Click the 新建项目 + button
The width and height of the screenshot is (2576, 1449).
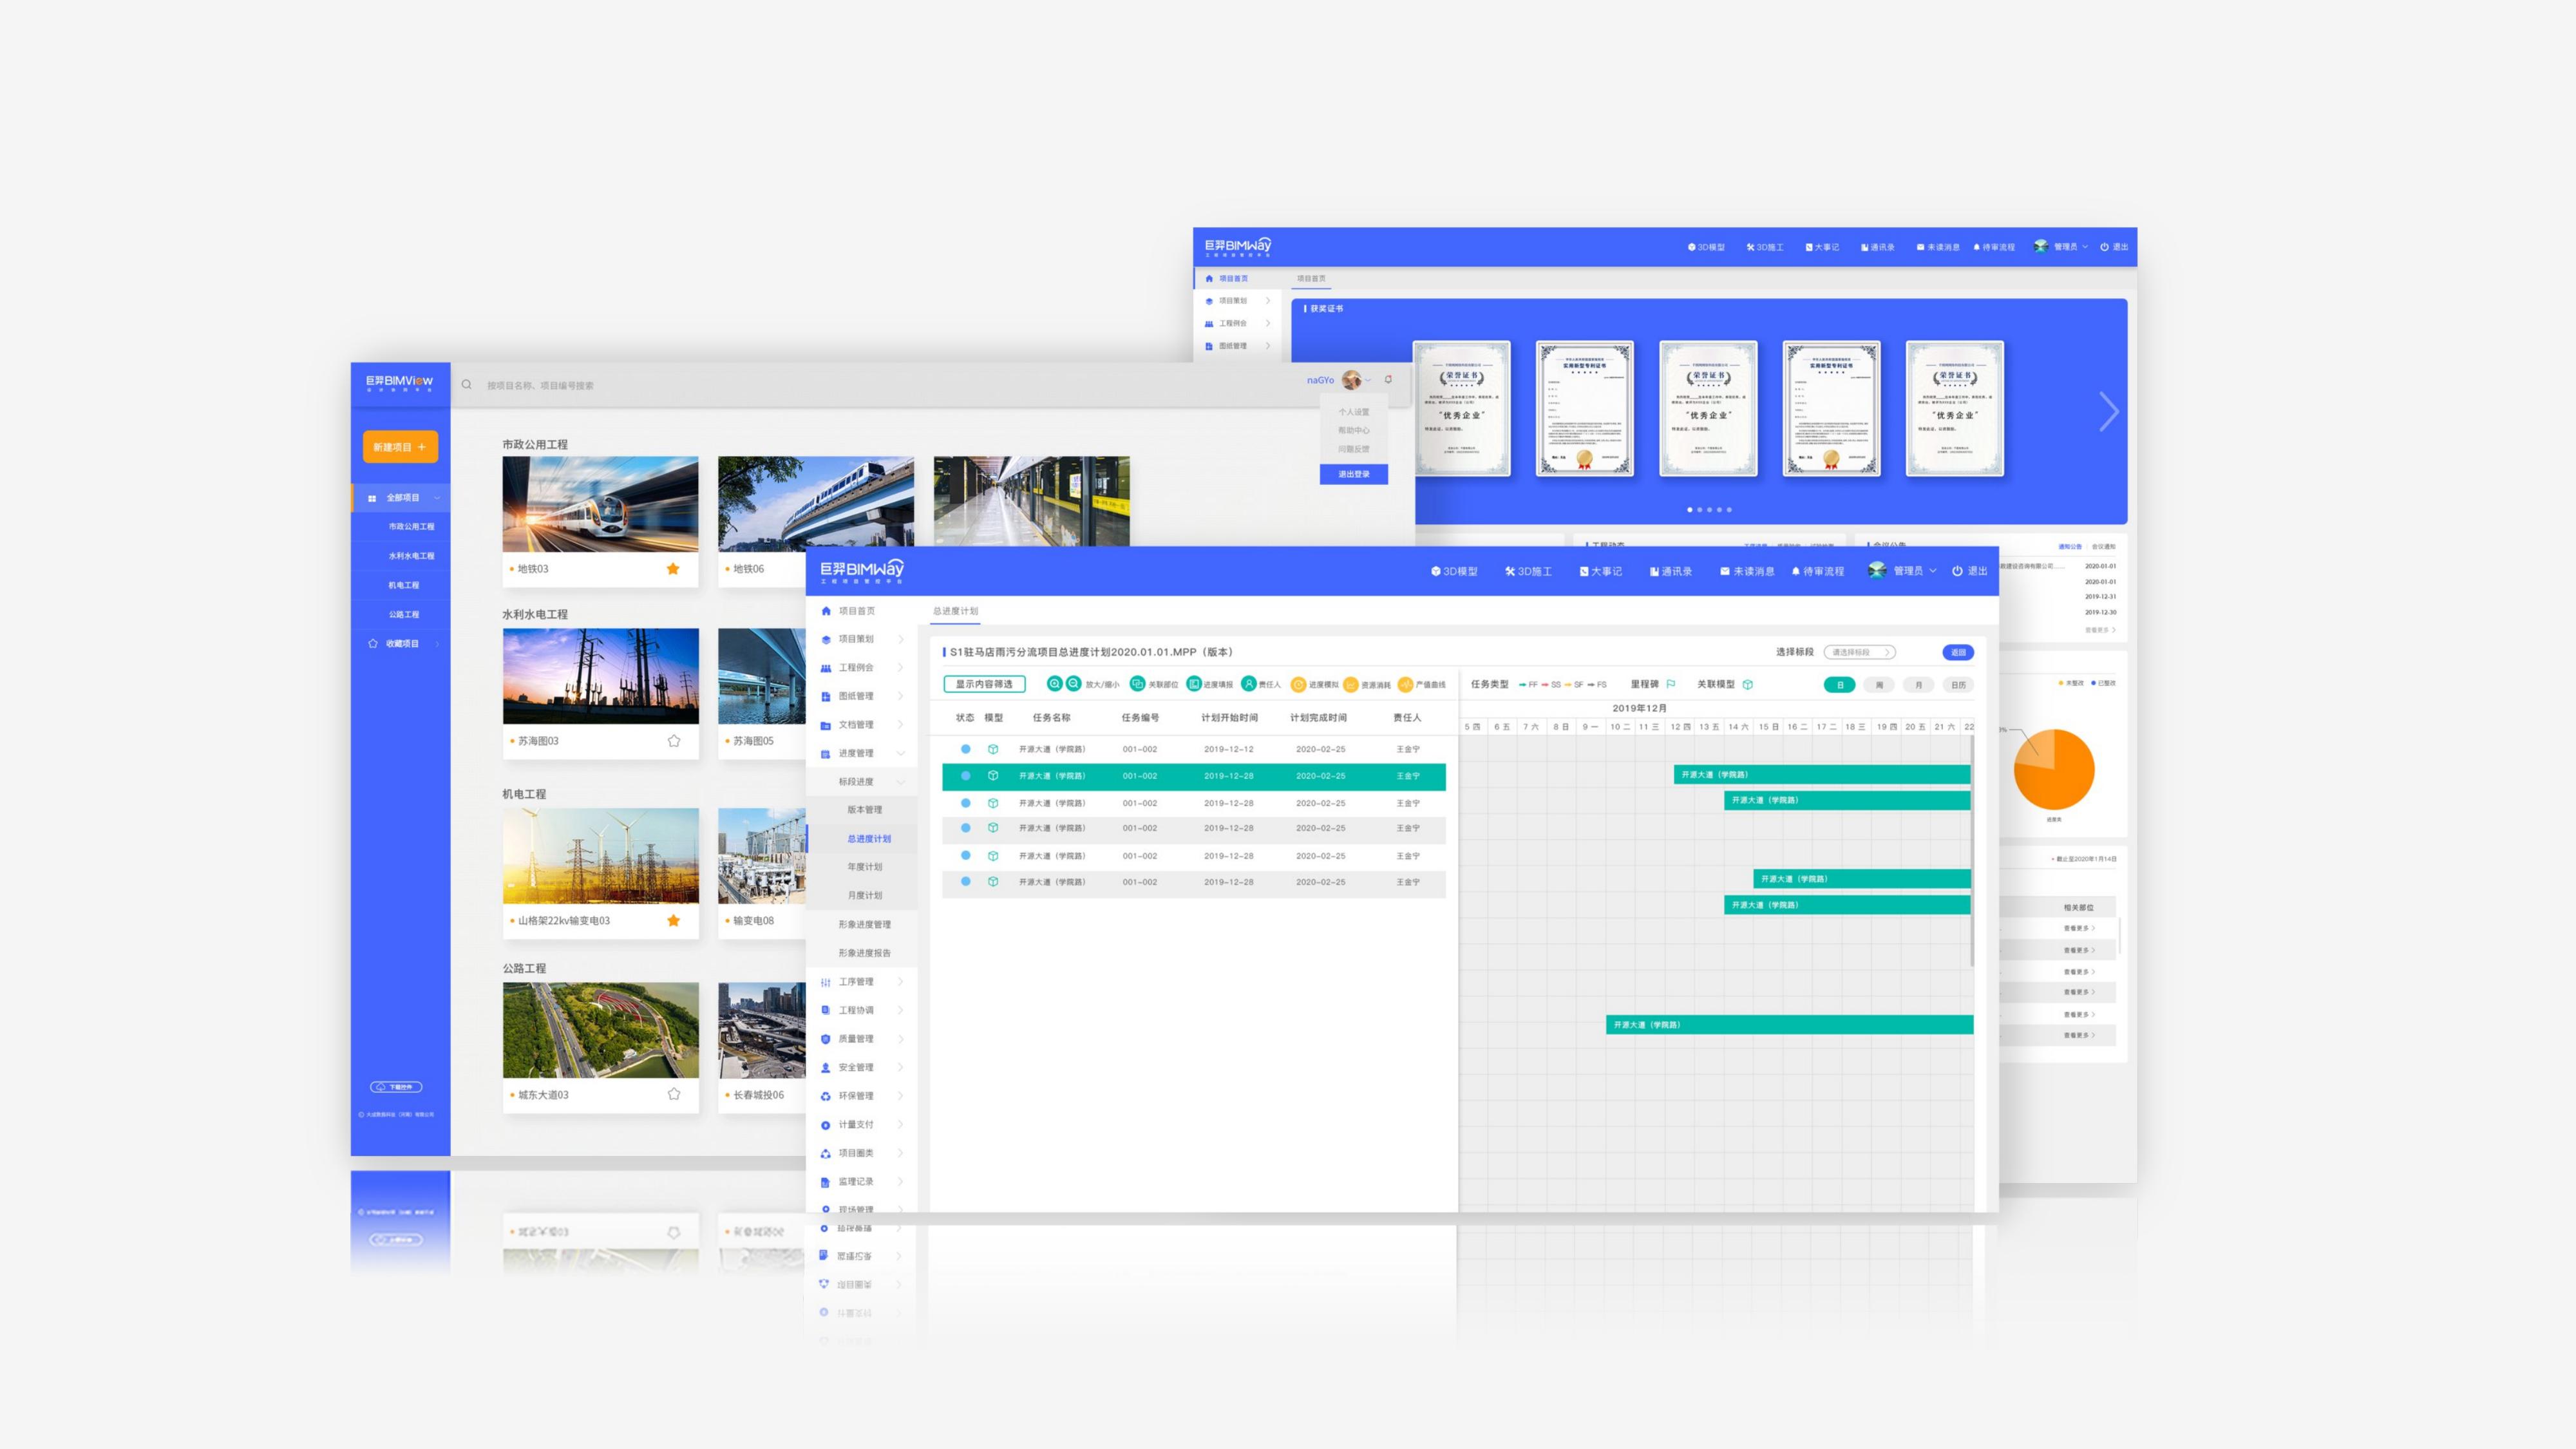click(400, 447)
